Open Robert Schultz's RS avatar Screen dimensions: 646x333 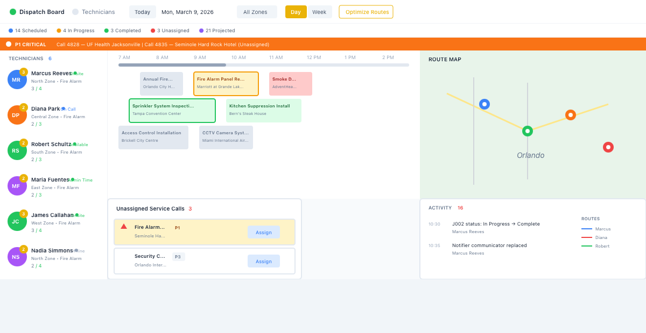[x=17, y=150]
